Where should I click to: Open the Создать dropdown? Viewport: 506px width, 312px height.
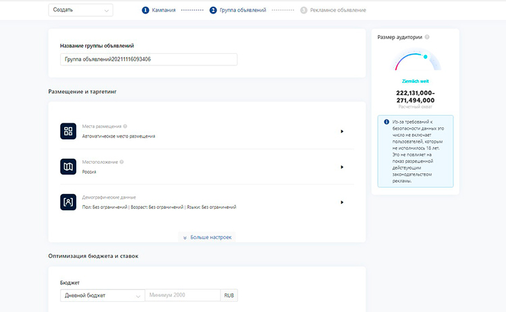click(81, 10)
